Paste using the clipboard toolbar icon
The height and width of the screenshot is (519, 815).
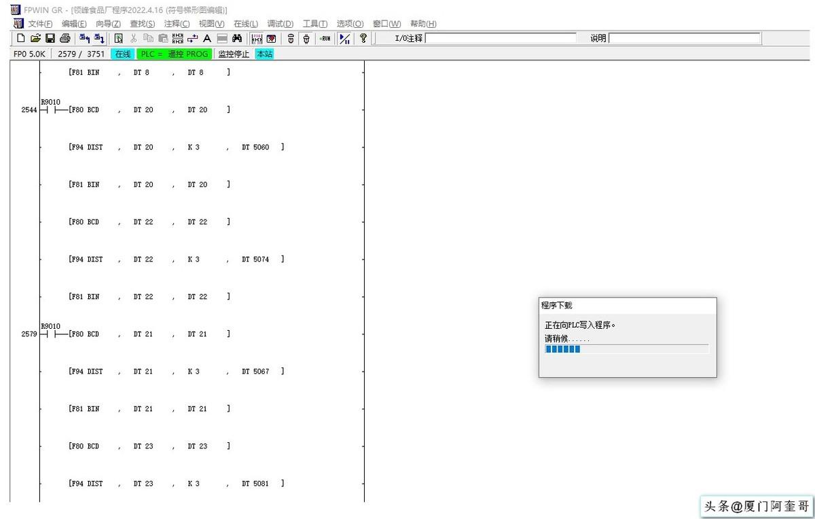point(163,39)
